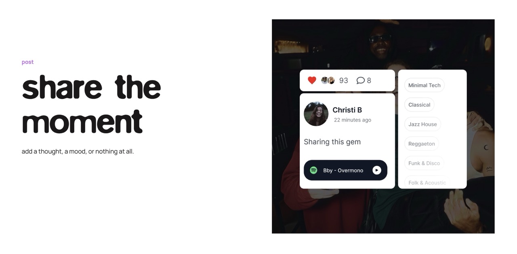Screen dimensions: 517x254
Task: Open comments via the speech bubble icon
Action: (360, 80)
